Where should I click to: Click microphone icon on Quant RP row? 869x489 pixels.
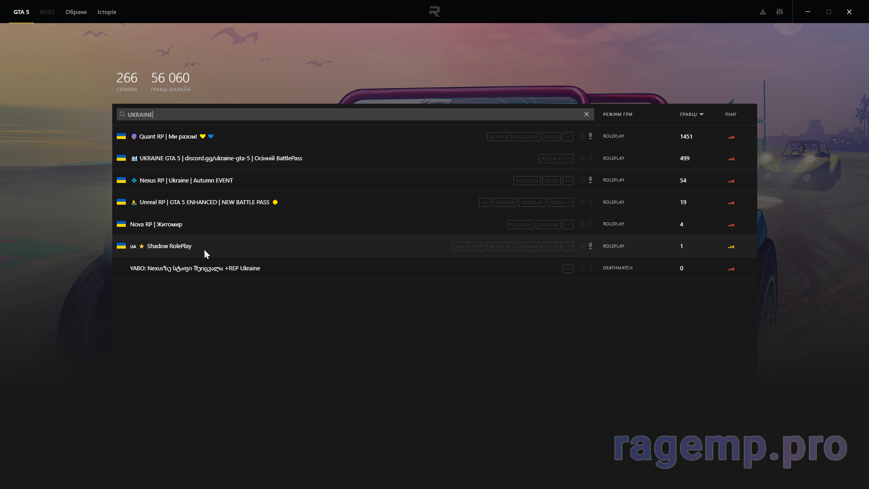[590, 136]
